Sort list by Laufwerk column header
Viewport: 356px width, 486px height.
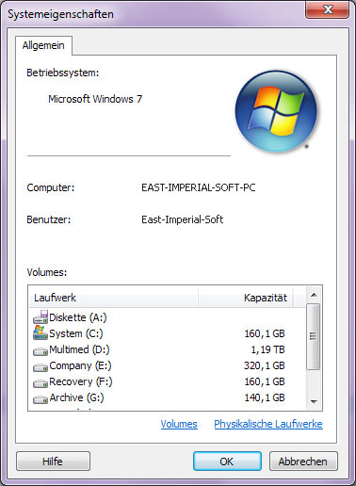click(x=113, y=297)
